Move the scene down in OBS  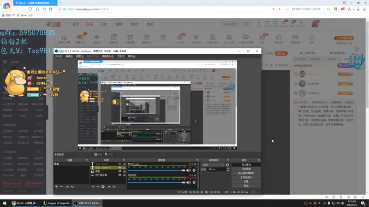(72, 187)
